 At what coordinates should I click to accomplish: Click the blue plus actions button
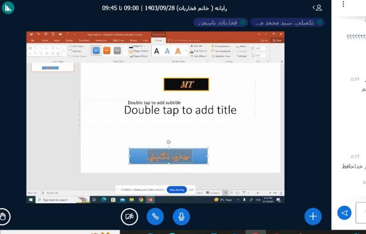click(313, 216)
